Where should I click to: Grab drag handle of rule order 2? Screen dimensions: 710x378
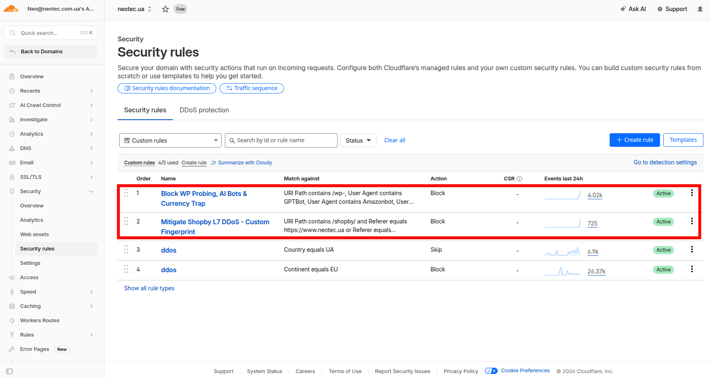126,221
